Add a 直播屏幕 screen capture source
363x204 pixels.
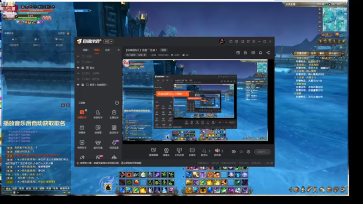[153, 152]
